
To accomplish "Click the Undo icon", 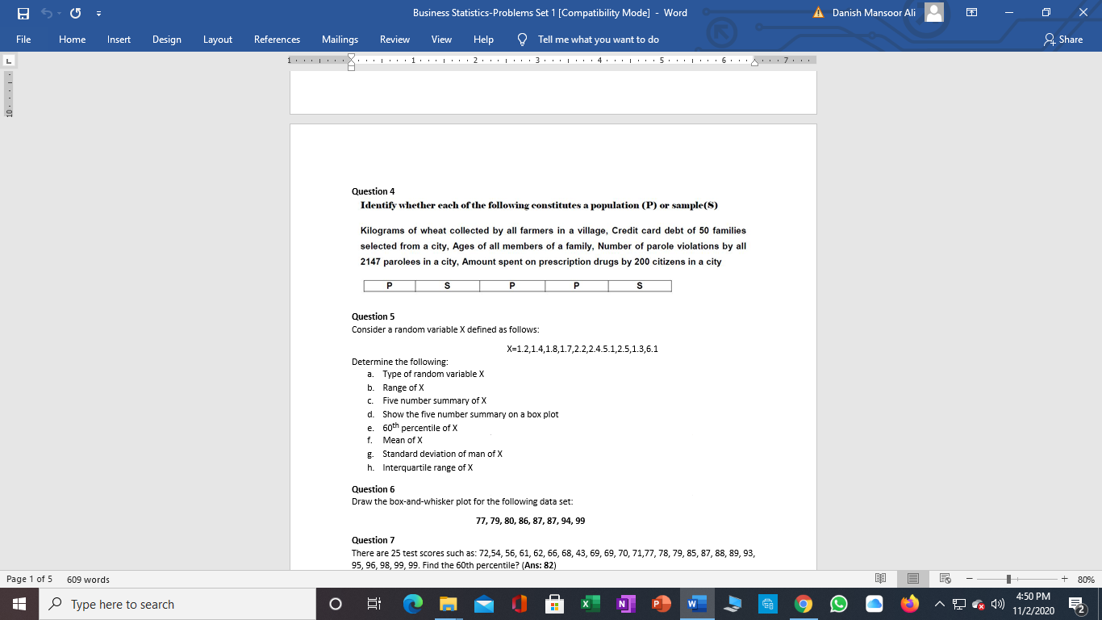I will coord(47,13).
